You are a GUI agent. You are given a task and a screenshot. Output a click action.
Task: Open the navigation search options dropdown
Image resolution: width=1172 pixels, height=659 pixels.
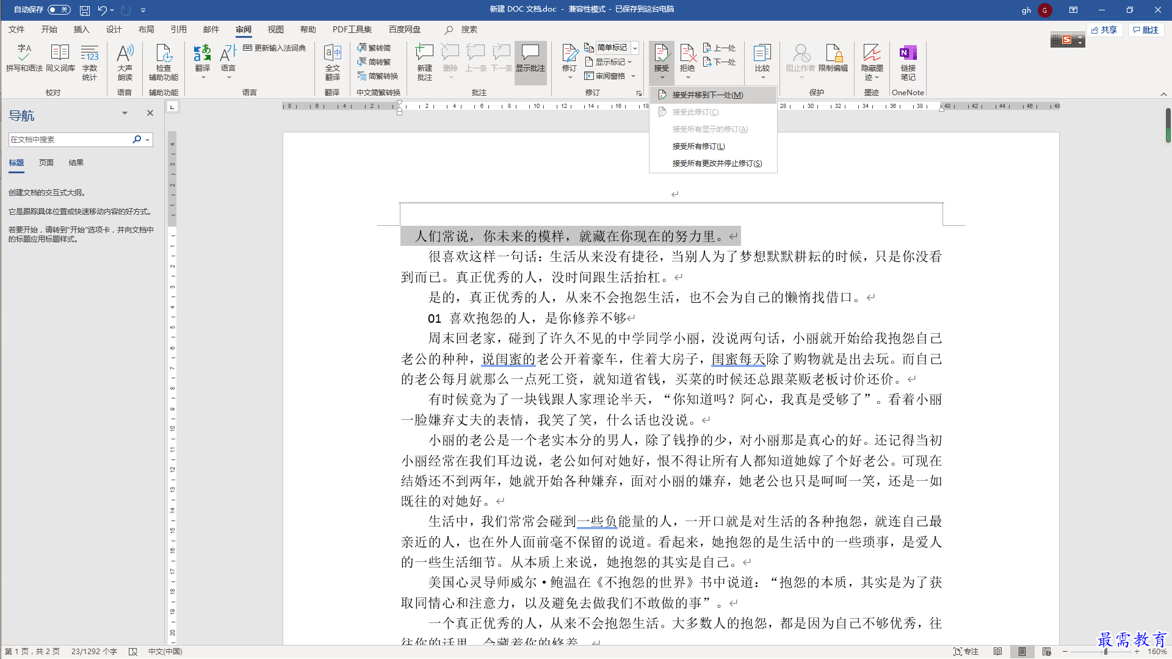(x=147, y=140)
